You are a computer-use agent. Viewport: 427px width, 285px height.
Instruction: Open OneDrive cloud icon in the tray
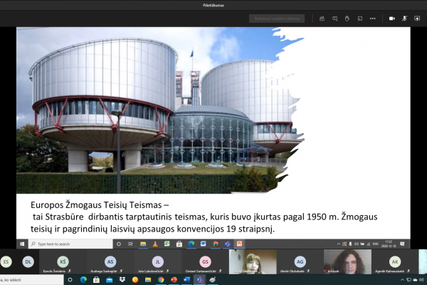tap(416, 280)
